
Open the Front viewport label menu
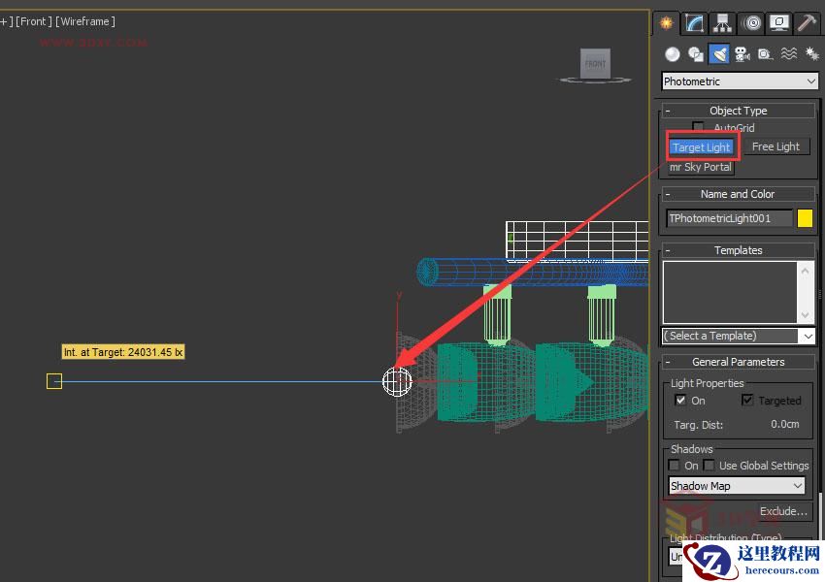(x=32, y=20)
